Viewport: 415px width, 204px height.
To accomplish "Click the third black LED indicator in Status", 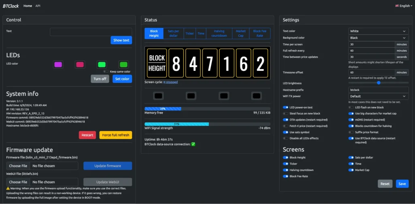I will 224,96.
